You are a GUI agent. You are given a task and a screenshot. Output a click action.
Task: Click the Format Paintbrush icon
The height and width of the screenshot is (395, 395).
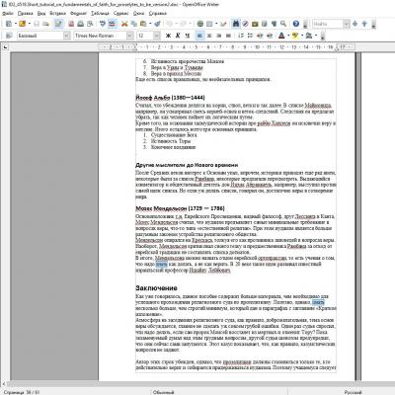pyautogui.click(x=157, y=24)
